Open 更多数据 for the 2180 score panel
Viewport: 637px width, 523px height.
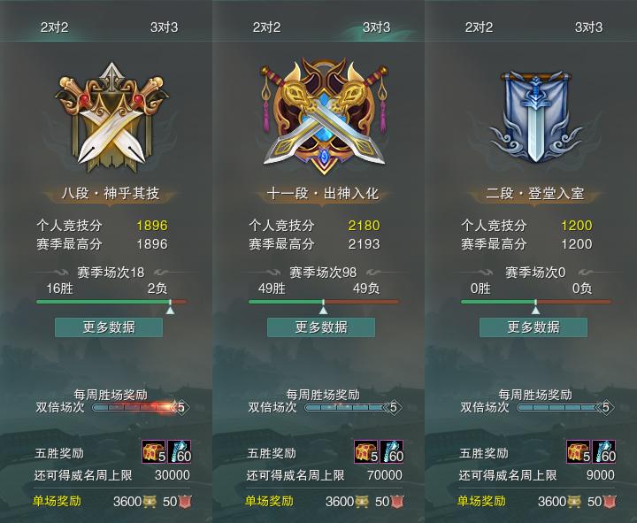tap(321, 327)
